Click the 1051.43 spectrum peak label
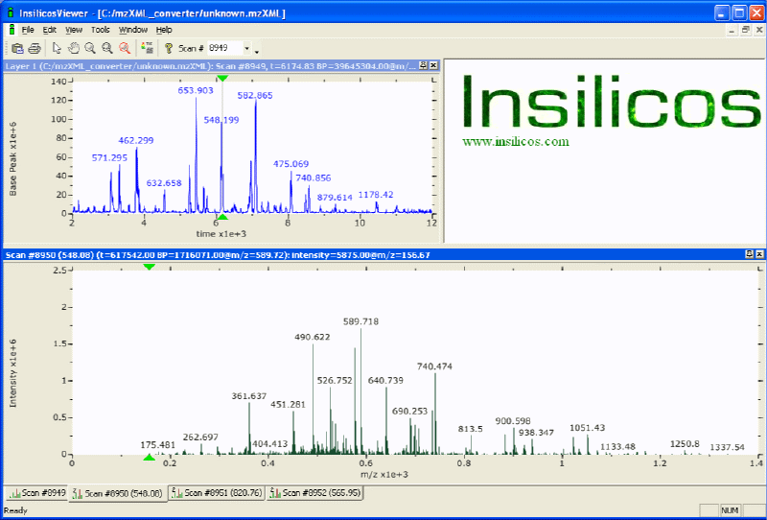 (x=587, y=428)
